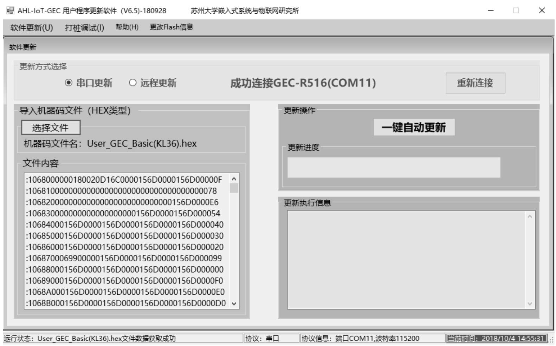Viewport: 556px width, 346px height.
Task: Click the file content scrollbar down arrow
Action: [234, 304]
